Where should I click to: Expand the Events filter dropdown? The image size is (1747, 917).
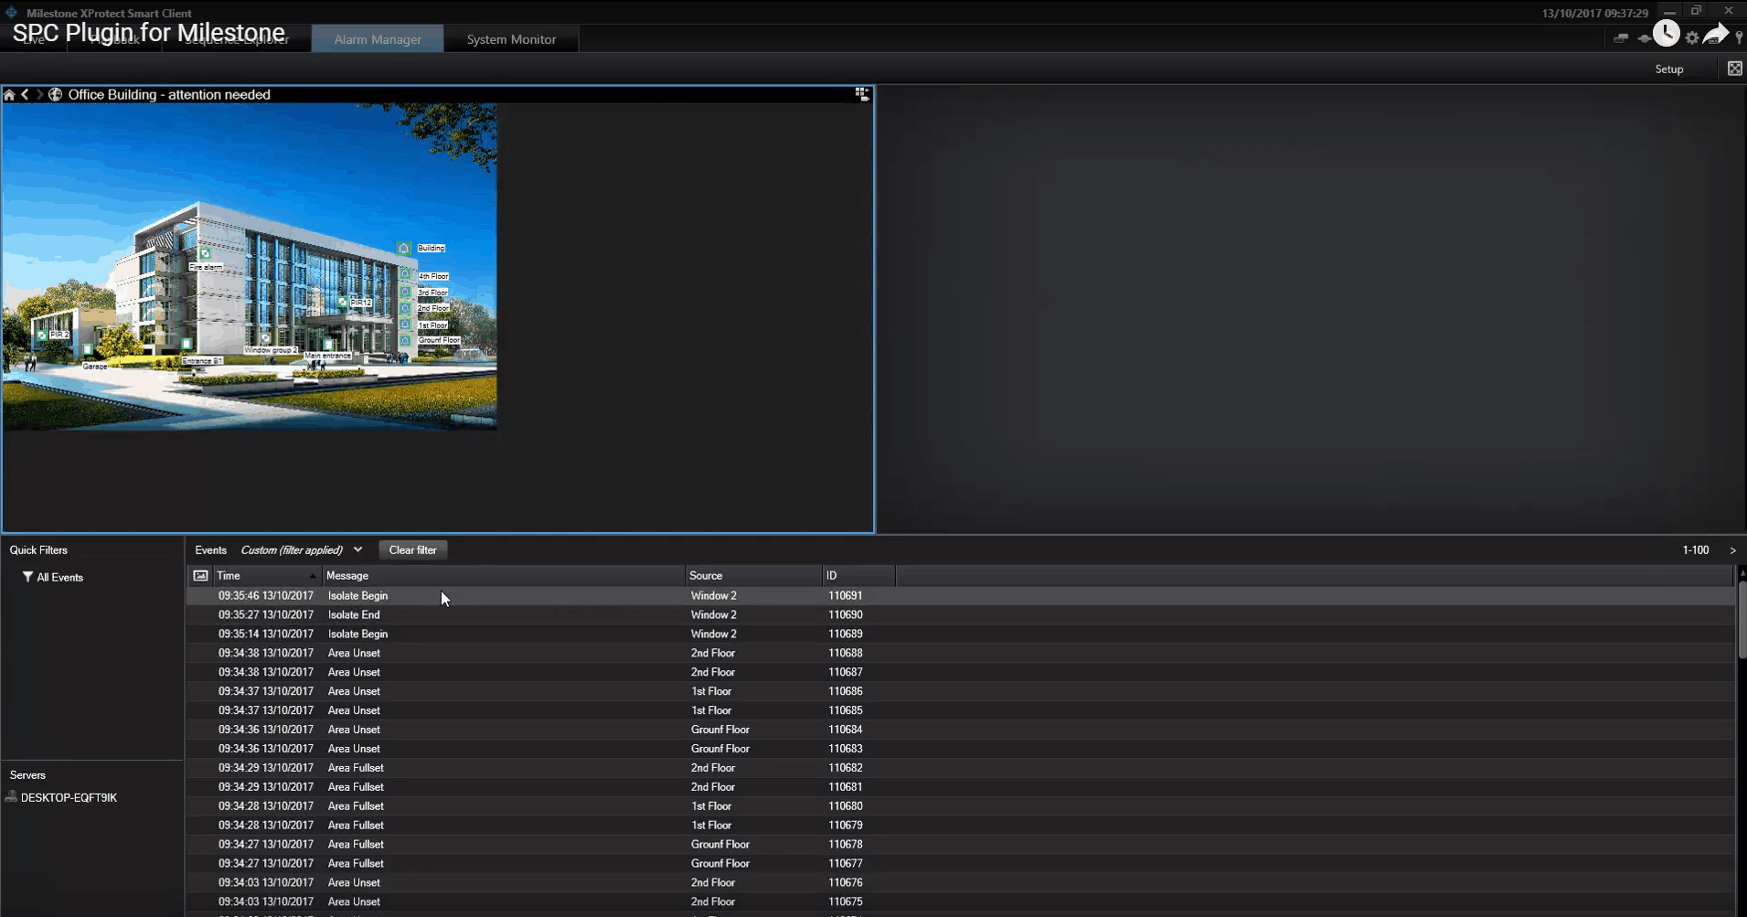[x=357, y=550]
